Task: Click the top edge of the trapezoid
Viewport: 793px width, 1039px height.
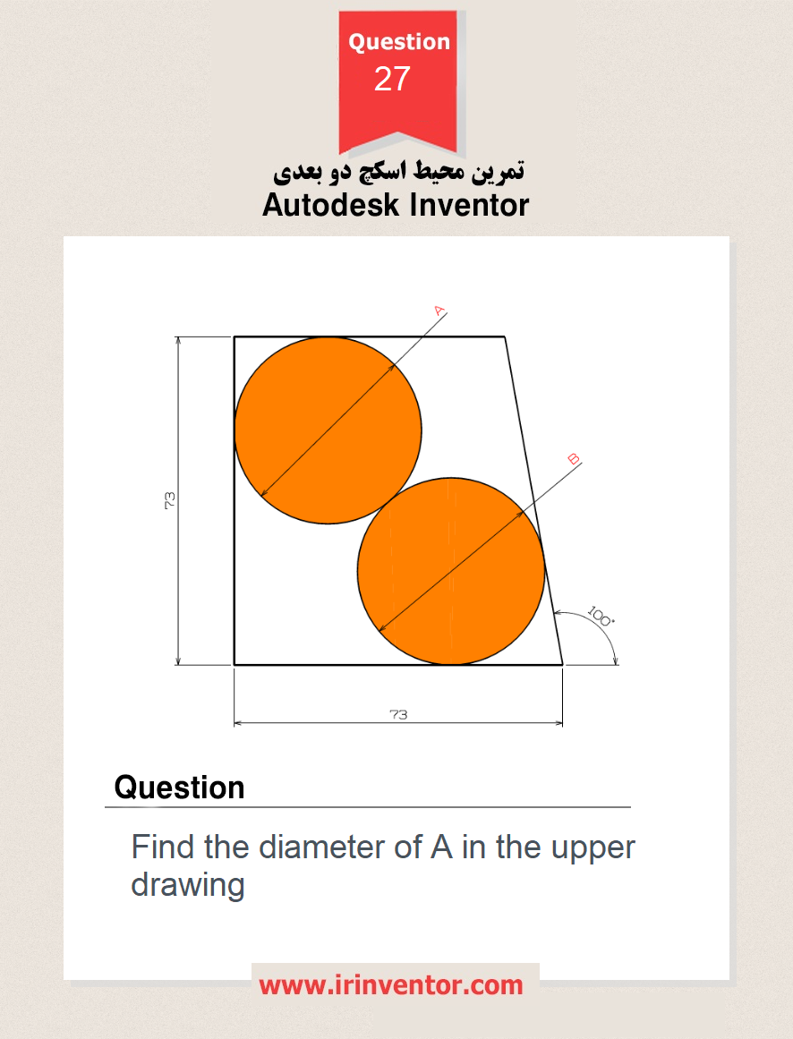Action: 370,336
